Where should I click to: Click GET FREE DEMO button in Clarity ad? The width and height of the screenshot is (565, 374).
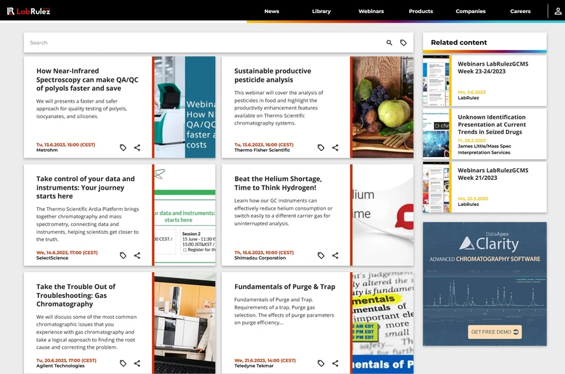click(x=495, y=332)
